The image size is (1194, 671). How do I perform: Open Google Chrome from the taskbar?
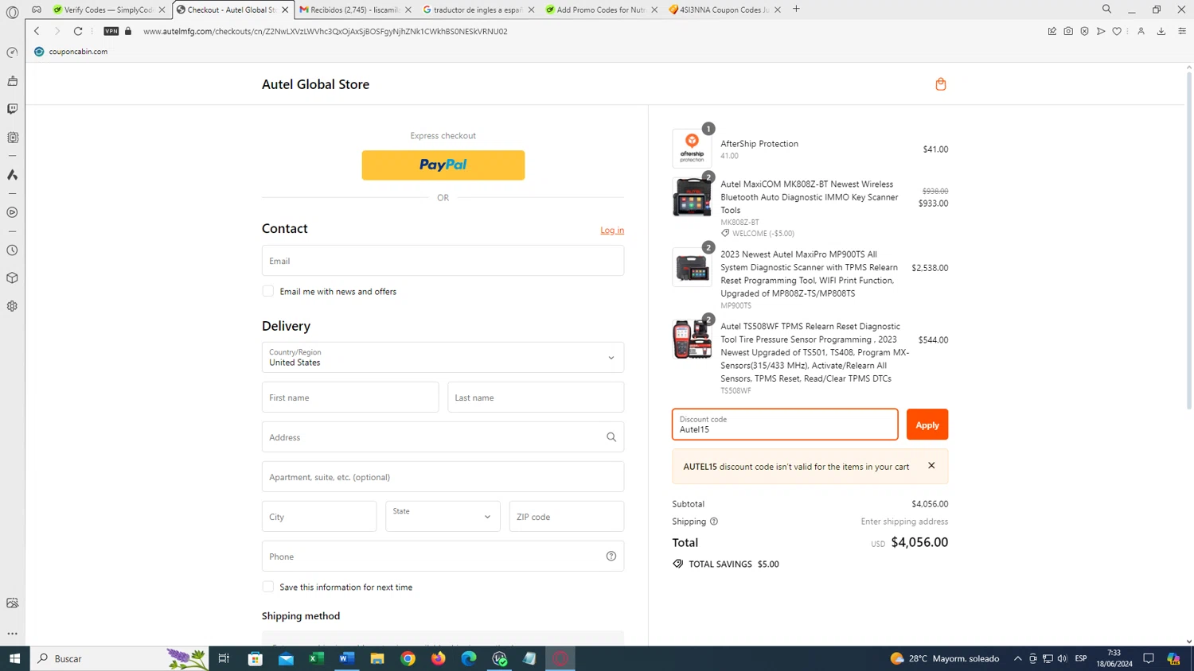coord(408,658)
